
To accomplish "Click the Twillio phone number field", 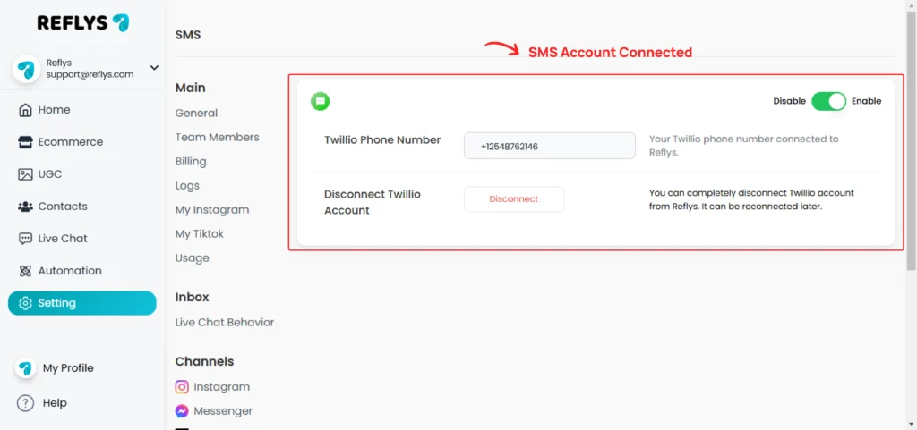I will pos(550,146).
